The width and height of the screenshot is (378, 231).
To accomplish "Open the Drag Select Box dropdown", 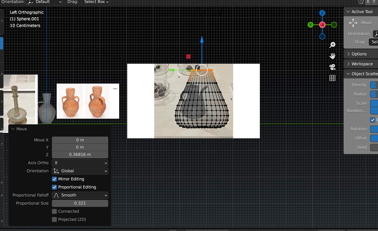I will click(96, 2).
